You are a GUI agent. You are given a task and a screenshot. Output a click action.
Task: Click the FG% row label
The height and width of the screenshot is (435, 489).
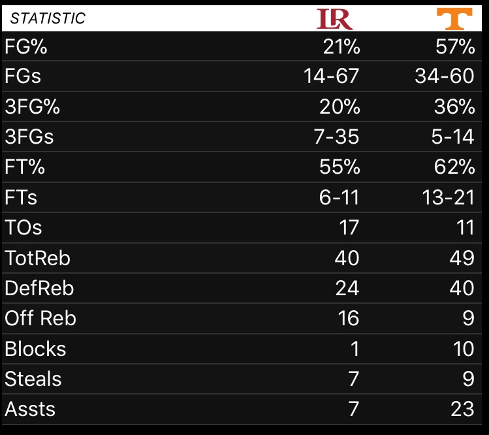point(26,47)
